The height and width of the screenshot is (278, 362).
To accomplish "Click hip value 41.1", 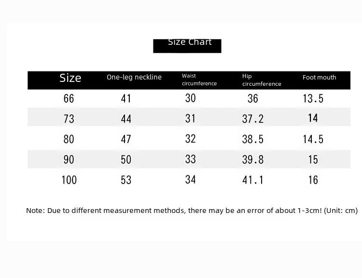I will pos(253,180).
